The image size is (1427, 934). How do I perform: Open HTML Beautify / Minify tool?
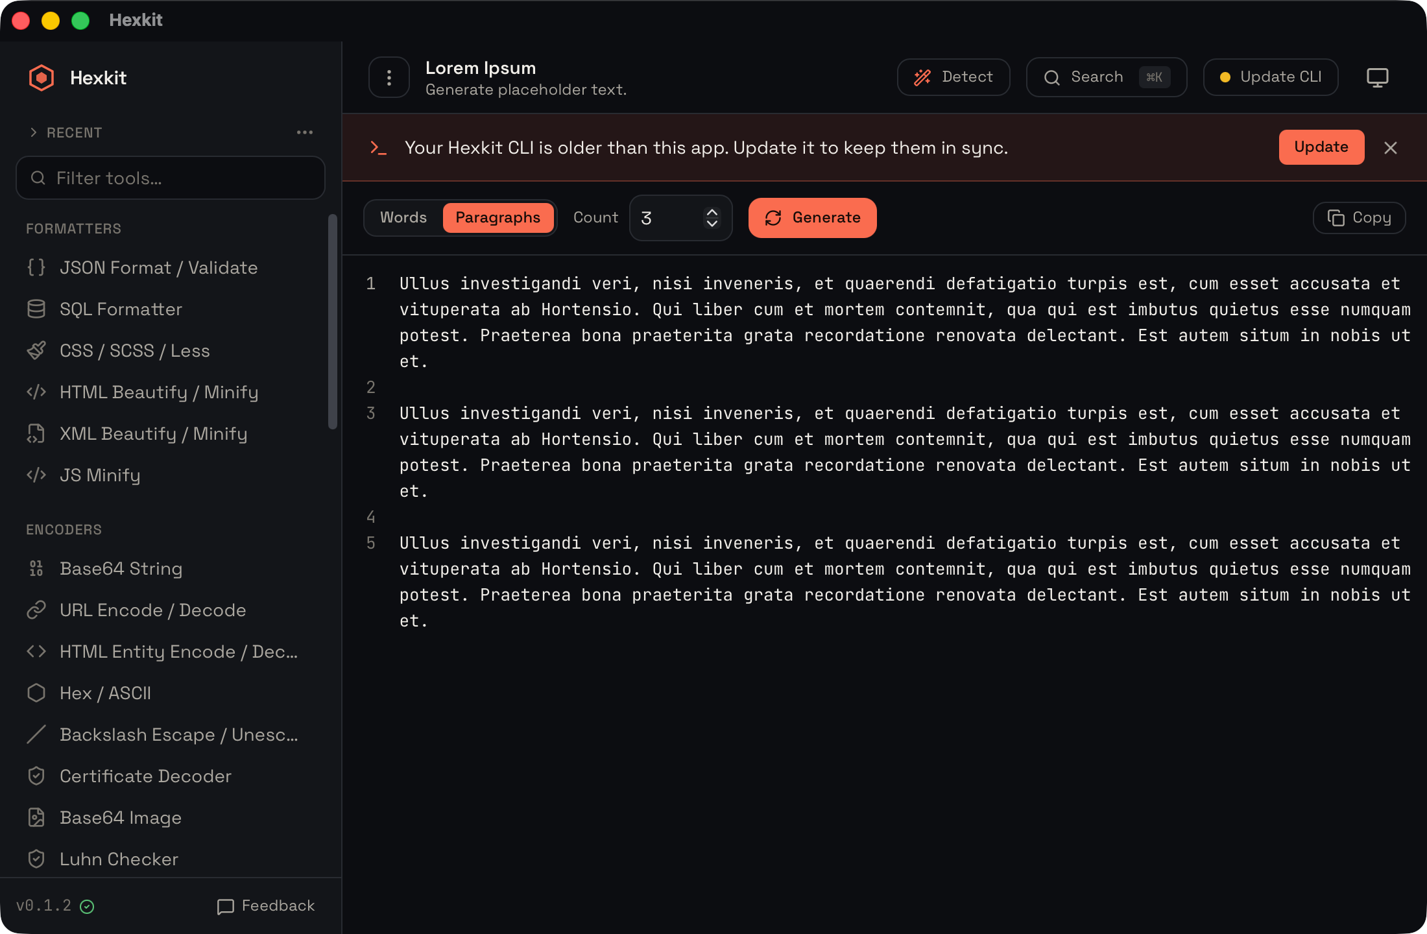point(170,392)
